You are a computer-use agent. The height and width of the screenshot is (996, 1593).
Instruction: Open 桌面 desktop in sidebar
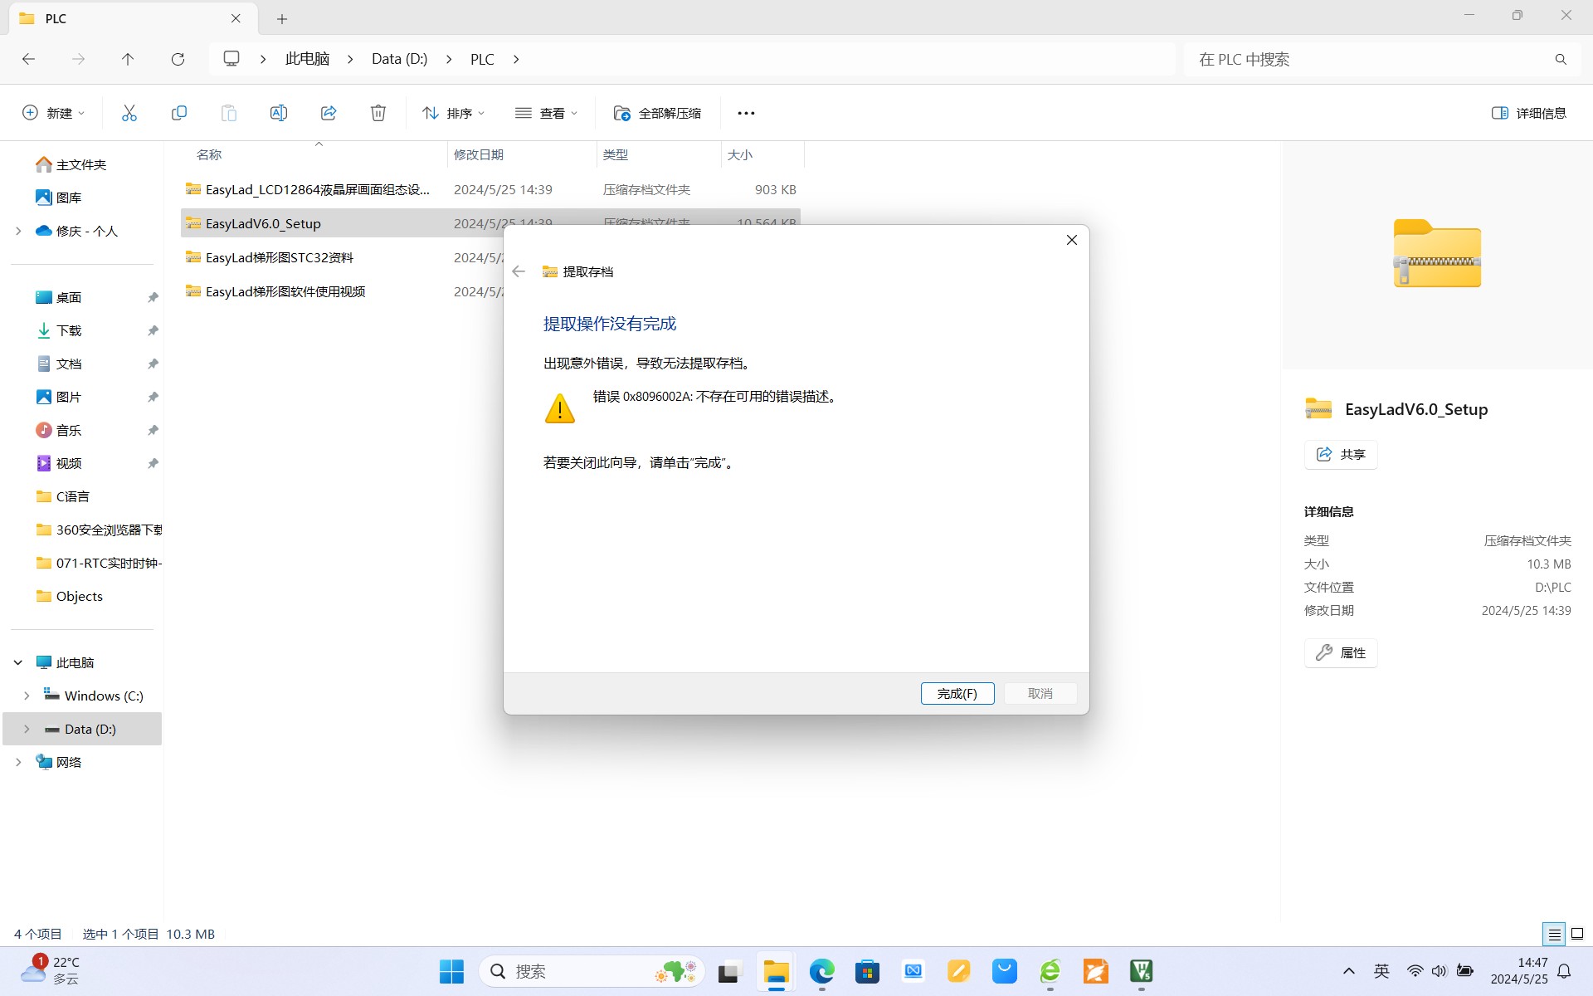pos(59,297)
